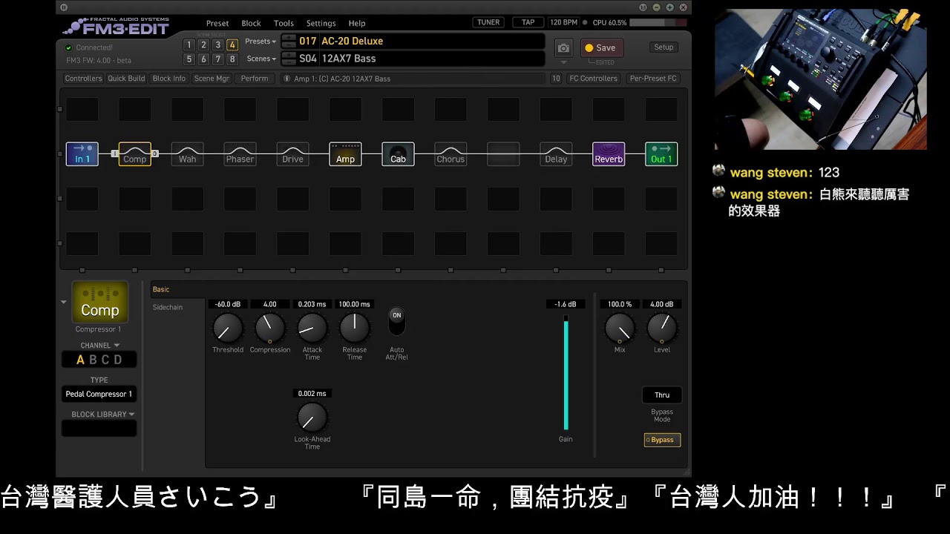The height and width of the screenshot is (534, 950).
Task: Select the Out 1 output block
Action: pyautogui.click(x=661, y=154)
